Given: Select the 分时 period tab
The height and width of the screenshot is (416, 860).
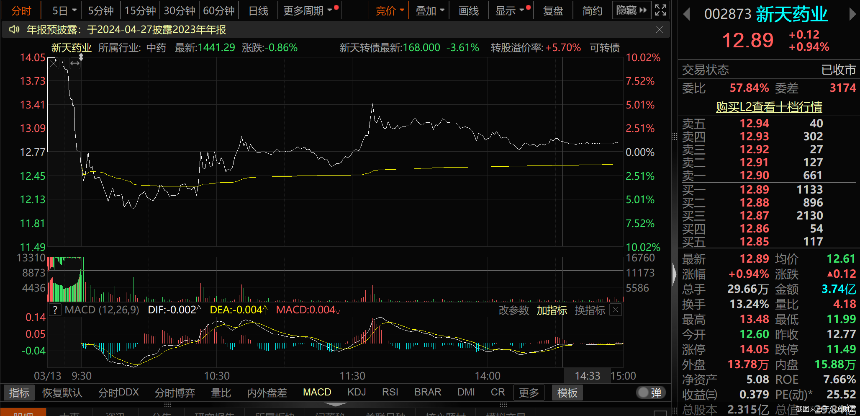Looking at the screenshot, I should pyautogui.click(x=21, y=10).
